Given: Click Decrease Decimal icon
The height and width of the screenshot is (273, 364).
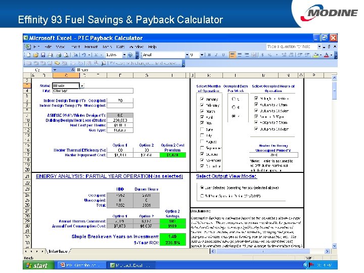Looking at the screenshot, I should 291,55.
